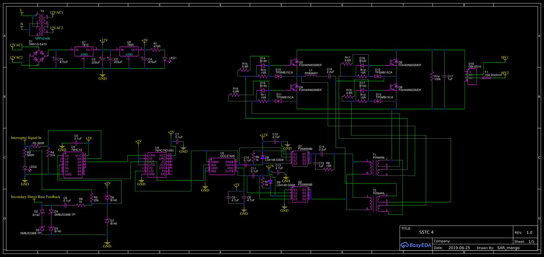The image size is (544, 257).
Task: Select the HV1 net port label
Action: coord(505,57)
